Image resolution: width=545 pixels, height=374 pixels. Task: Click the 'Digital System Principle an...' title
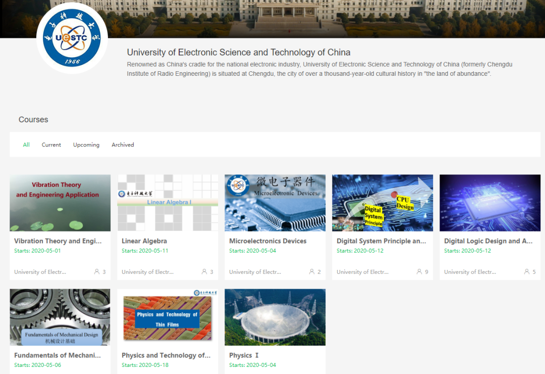(381, 241)
